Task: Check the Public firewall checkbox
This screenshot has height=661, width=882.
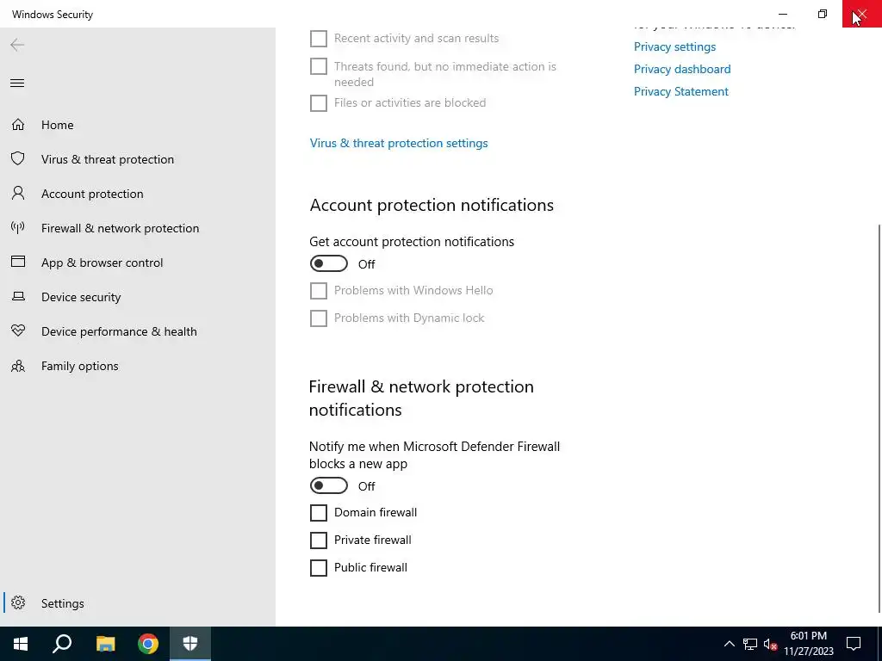Action: click(319, 568)
